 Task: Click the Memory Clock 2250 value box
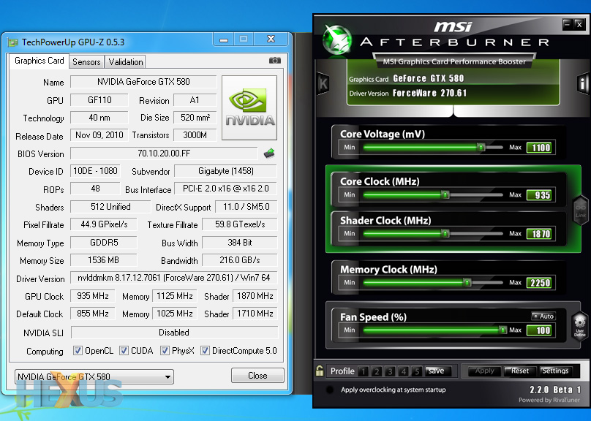point(539,283)
